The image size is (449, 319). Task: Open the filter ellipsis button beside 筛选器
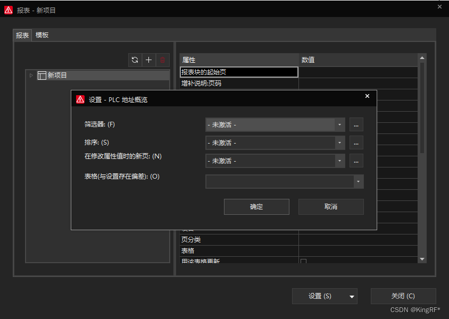point(356,125)
